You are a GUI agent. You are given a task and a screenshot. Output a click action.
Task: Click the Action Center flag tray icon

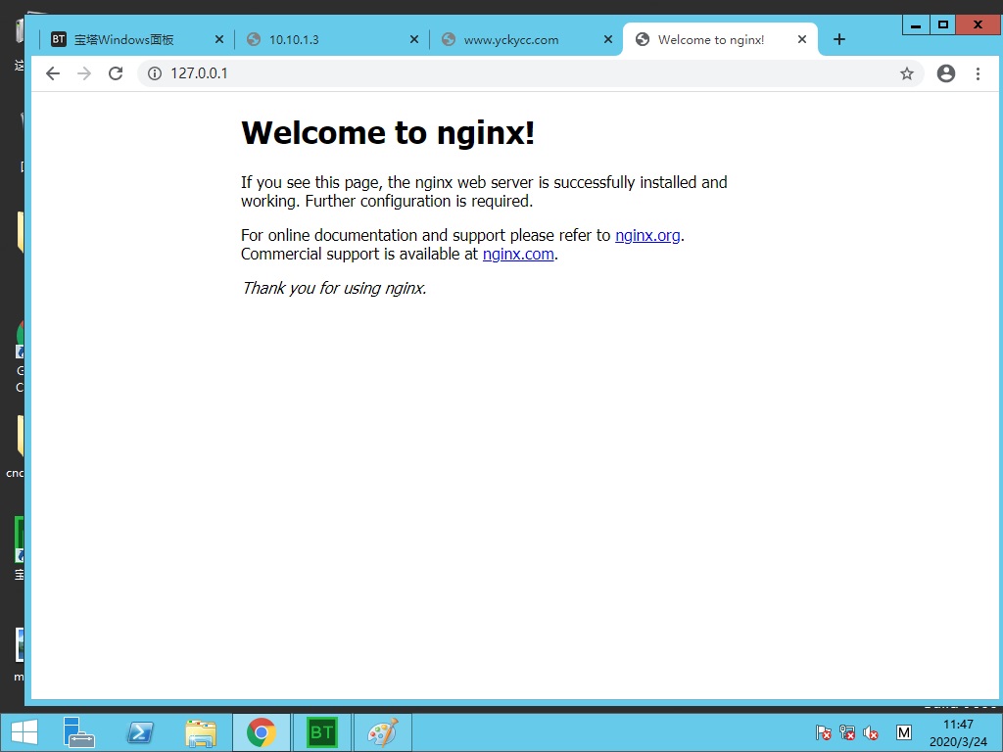point(823,732)
